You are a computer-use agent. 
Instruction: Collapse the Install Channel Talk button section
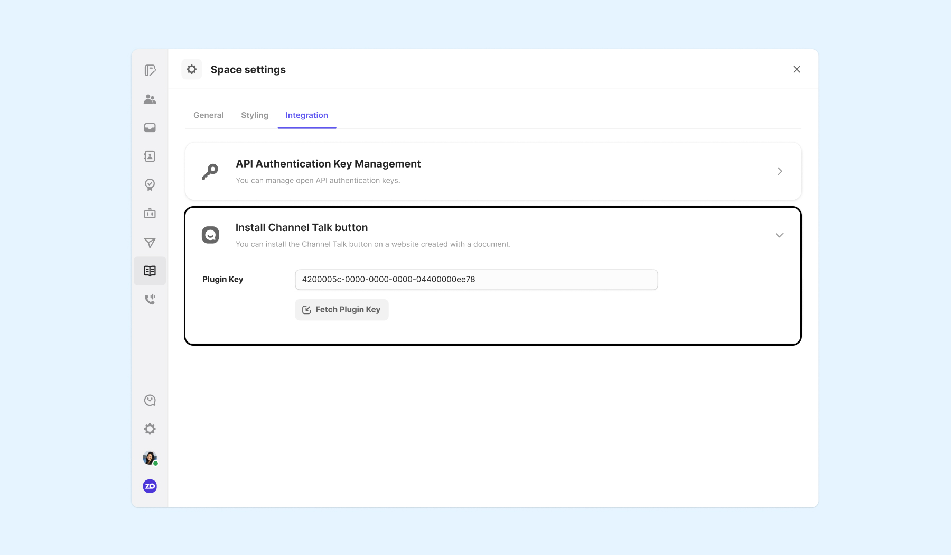779,235
